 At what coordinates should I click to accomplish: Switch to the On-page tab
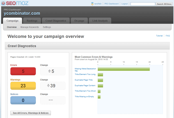79,21
